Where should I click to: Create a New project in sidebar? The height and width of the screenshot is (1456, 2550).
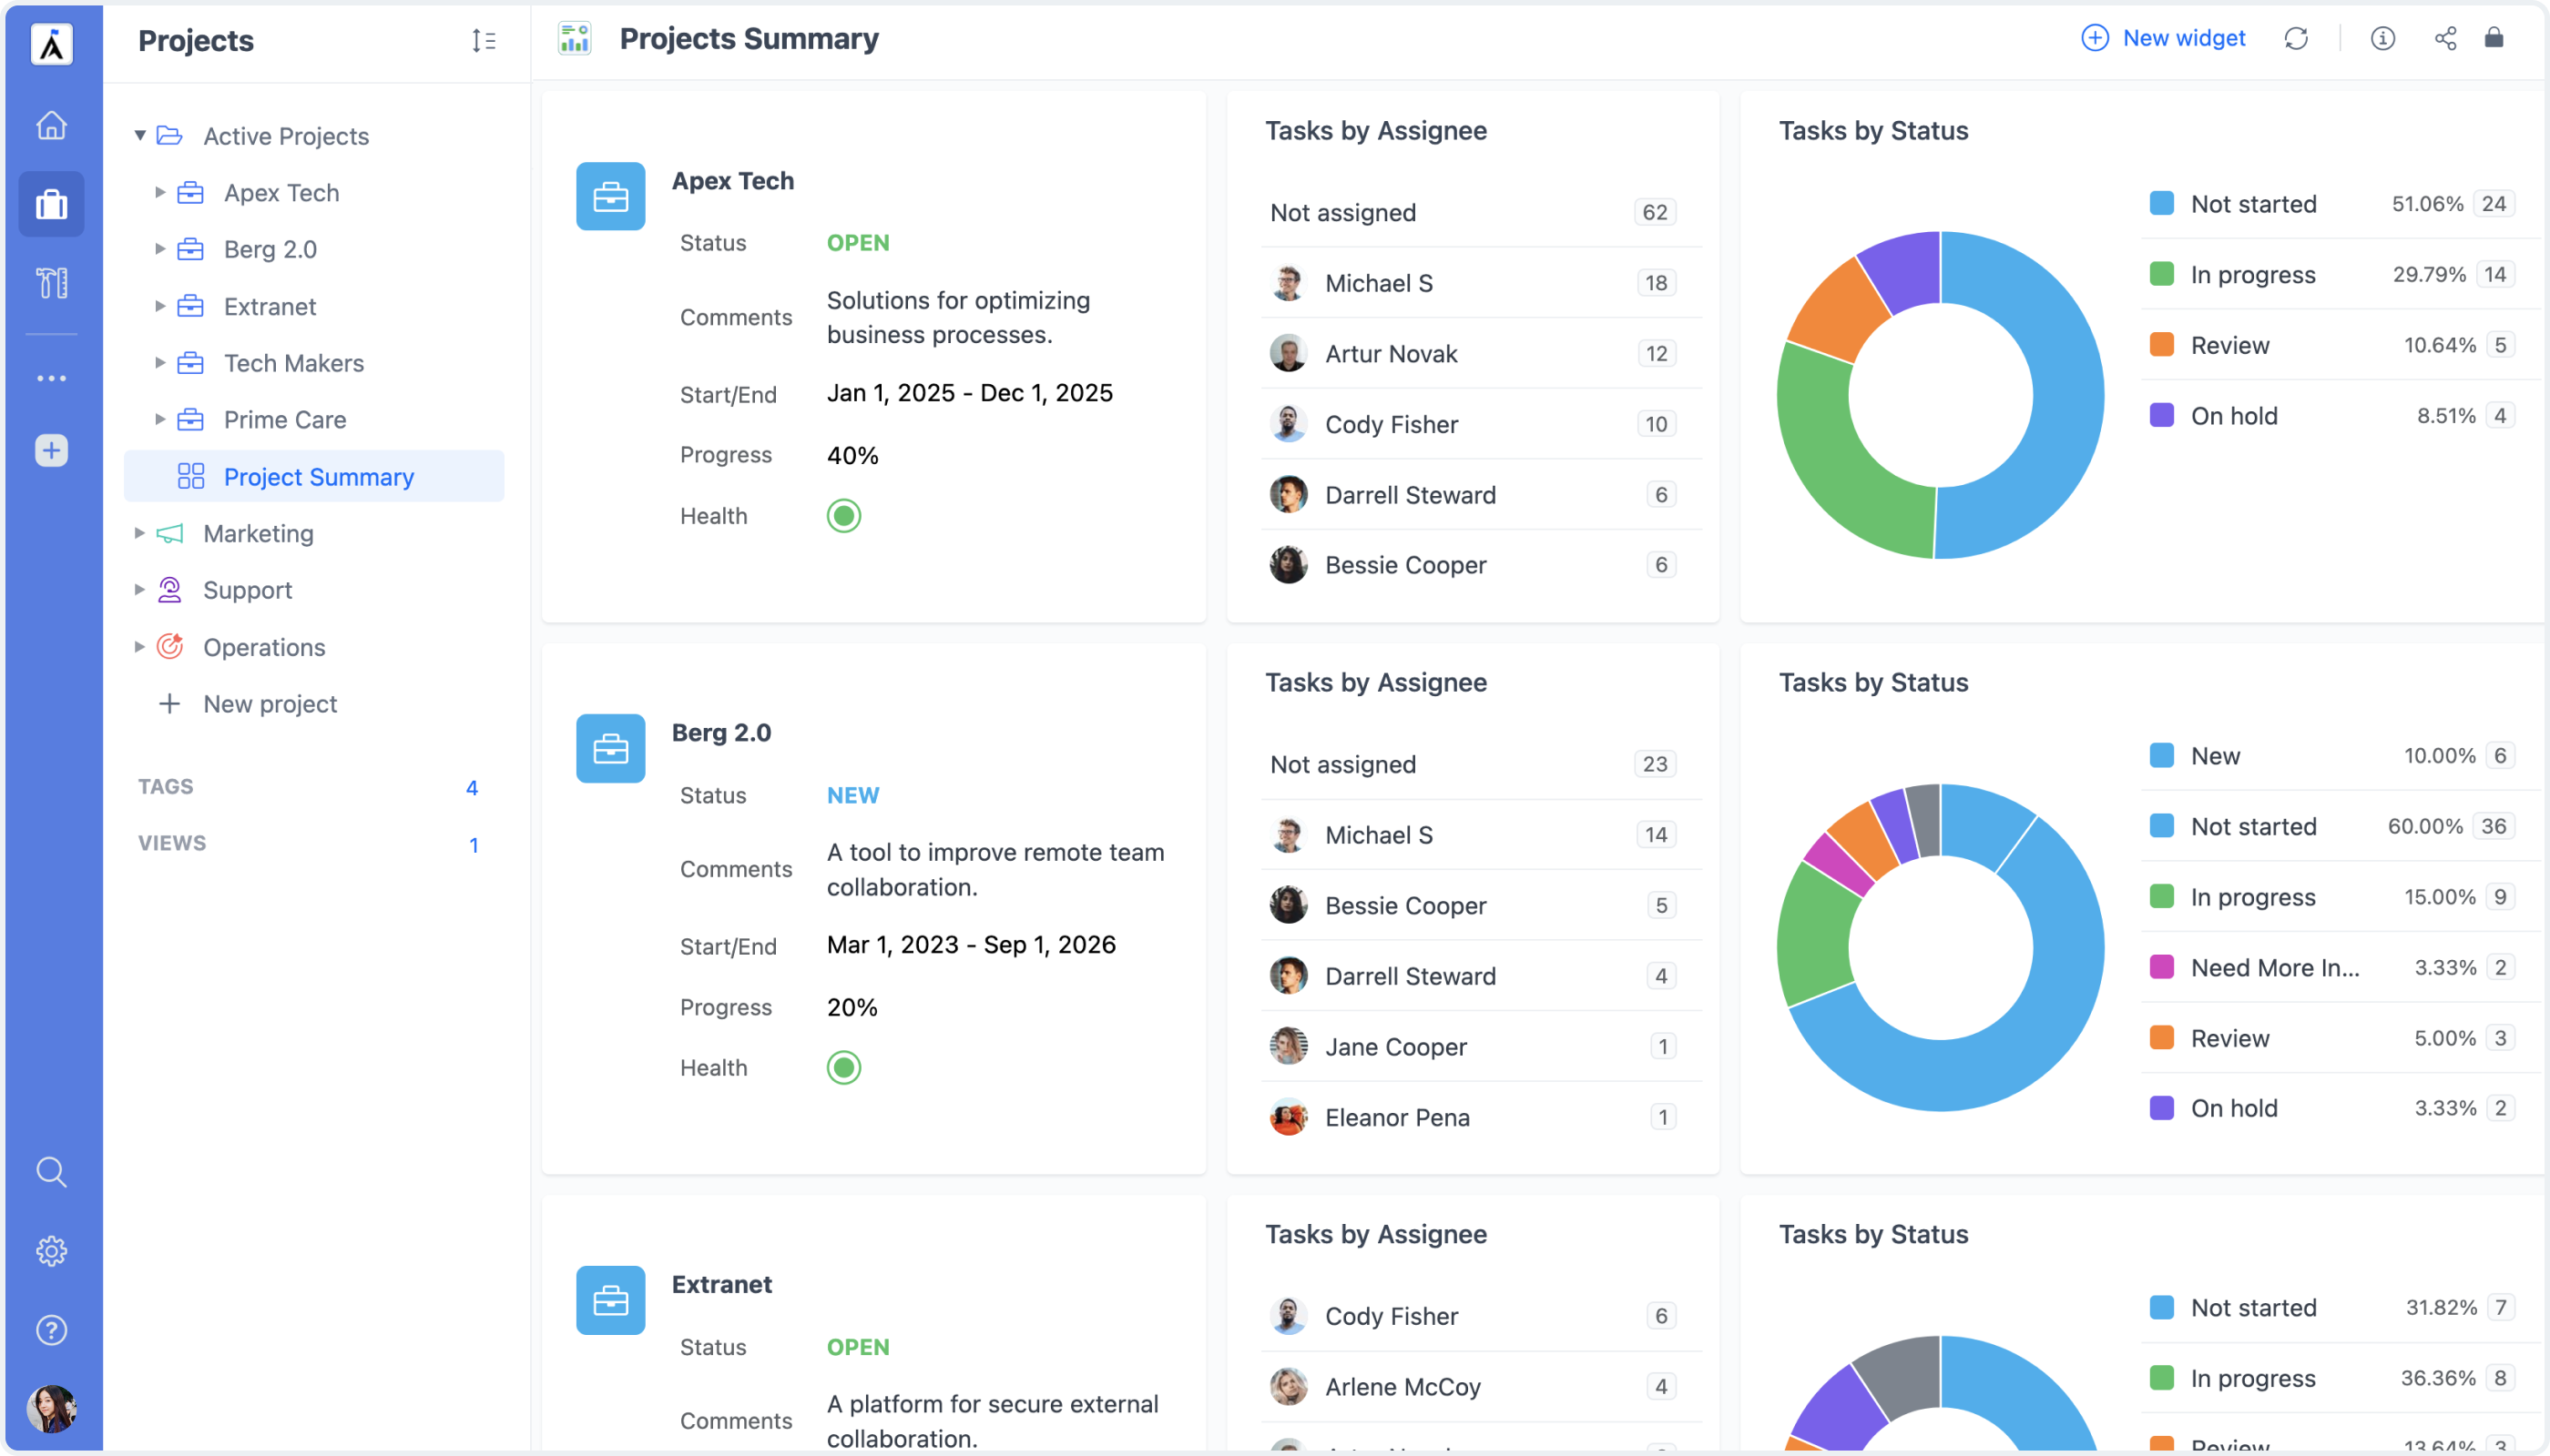(x=249, y=704)
